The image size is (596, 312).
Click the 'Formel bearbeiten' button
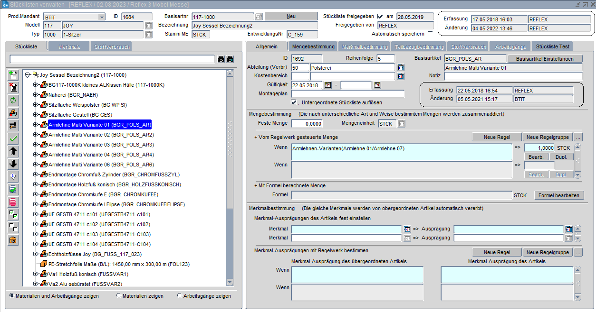click(558, 195)
